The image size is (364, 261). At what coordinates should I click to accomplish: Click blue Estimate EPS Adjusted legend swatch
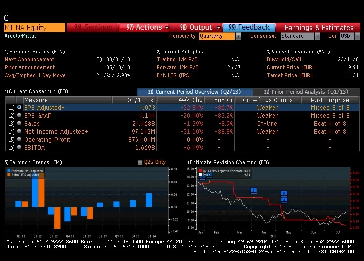(x=9, y=171)
